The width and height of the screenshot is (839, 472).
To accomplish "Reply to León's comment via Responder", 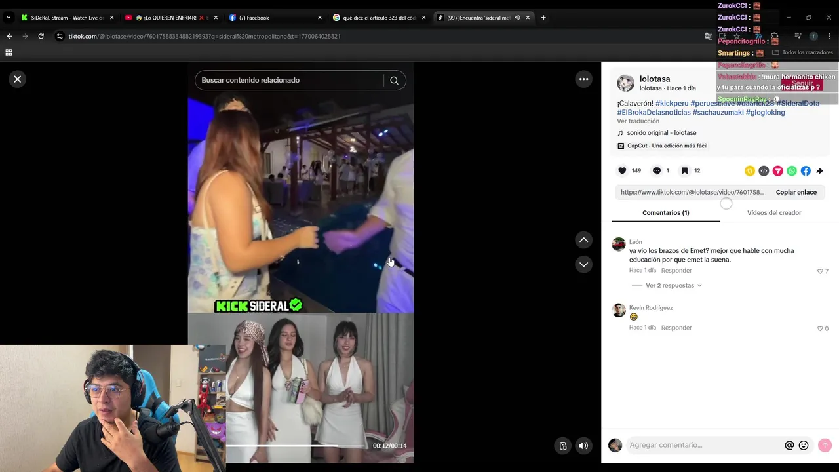I will [x=676, y=270].
